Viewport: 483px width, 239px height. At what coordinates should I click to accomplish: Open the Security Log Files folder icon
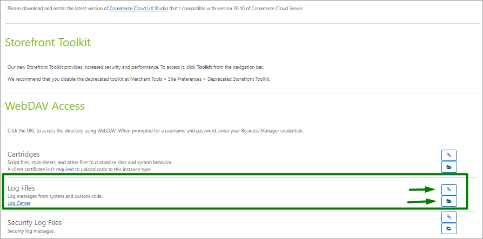[449, 229]
